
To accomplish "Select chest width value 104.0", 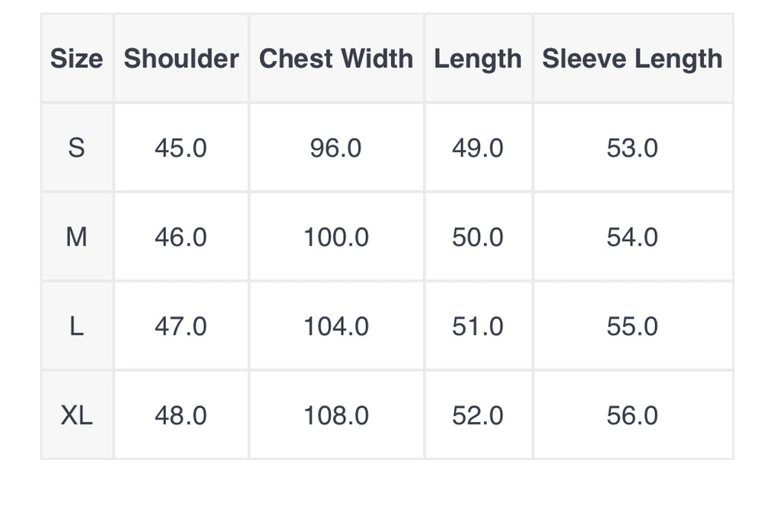I will 336,326.
